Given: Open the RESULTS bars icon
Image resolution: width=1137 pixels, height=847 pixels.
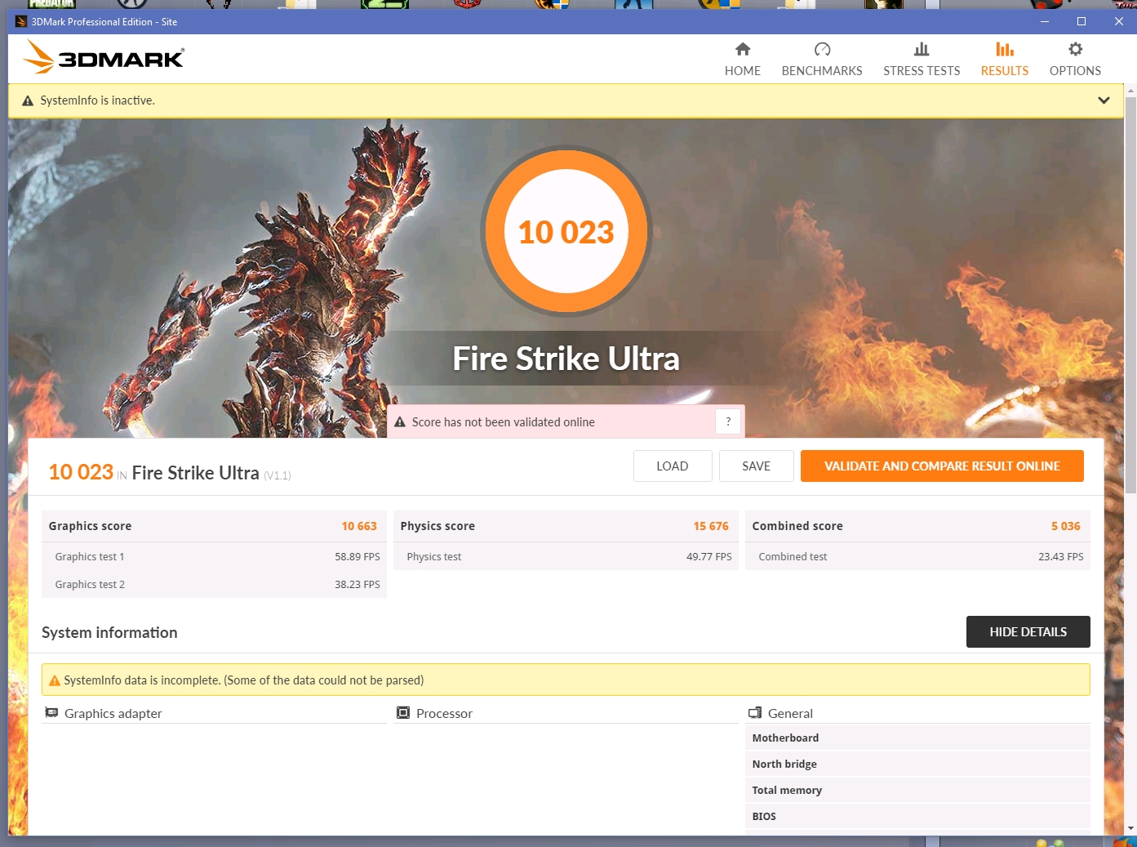Looking at the screenshot, I should tap(1005, 49).
